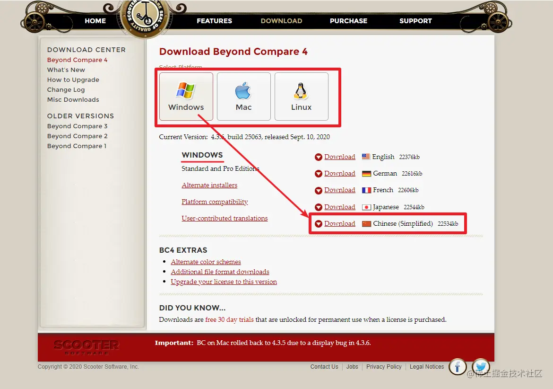Viewport: 553px width, 389px height.
Task: Open How to Upgrade sidebar link
Action: (73, 80)
